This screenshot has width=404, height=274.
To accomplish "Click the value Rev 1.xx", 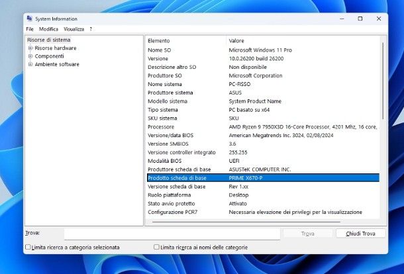I will (x=238, y=187).
